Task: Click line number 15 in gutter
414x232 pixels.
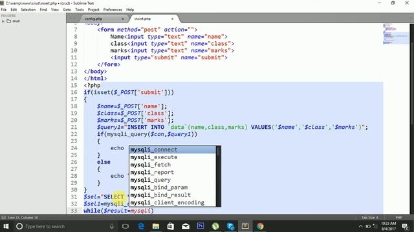Action: click(74, 85)
